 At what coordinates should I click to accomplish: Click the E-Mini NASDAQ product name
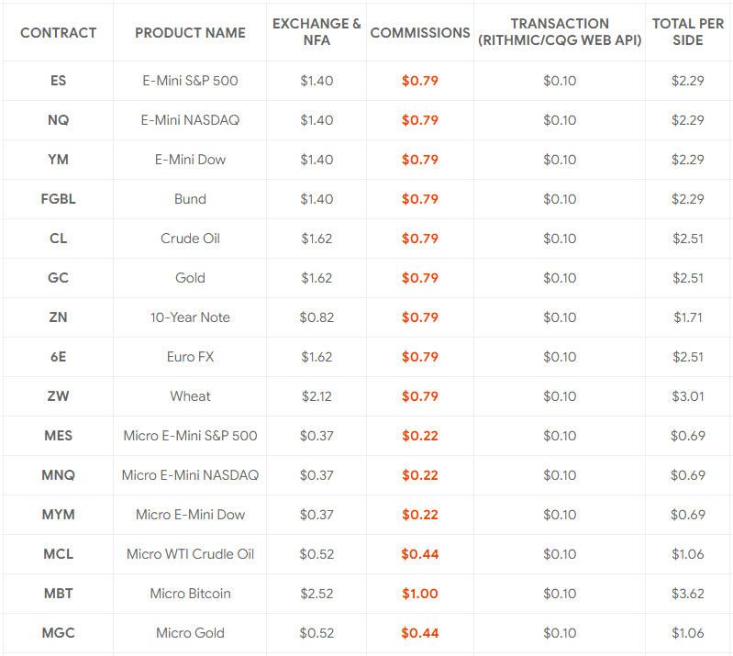click(x=190, y=120)
